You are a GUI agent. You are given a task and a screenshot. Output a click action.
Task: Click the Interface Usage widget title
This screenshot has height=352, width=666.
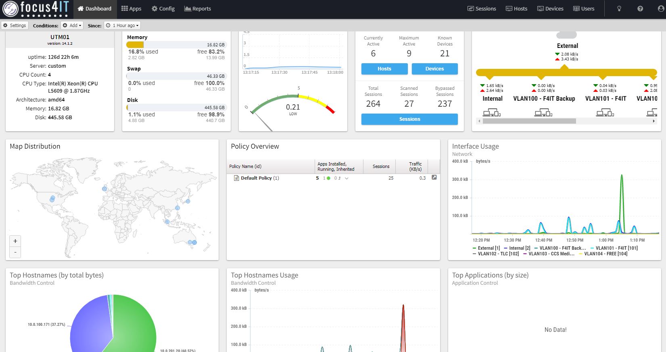[475, 147]
